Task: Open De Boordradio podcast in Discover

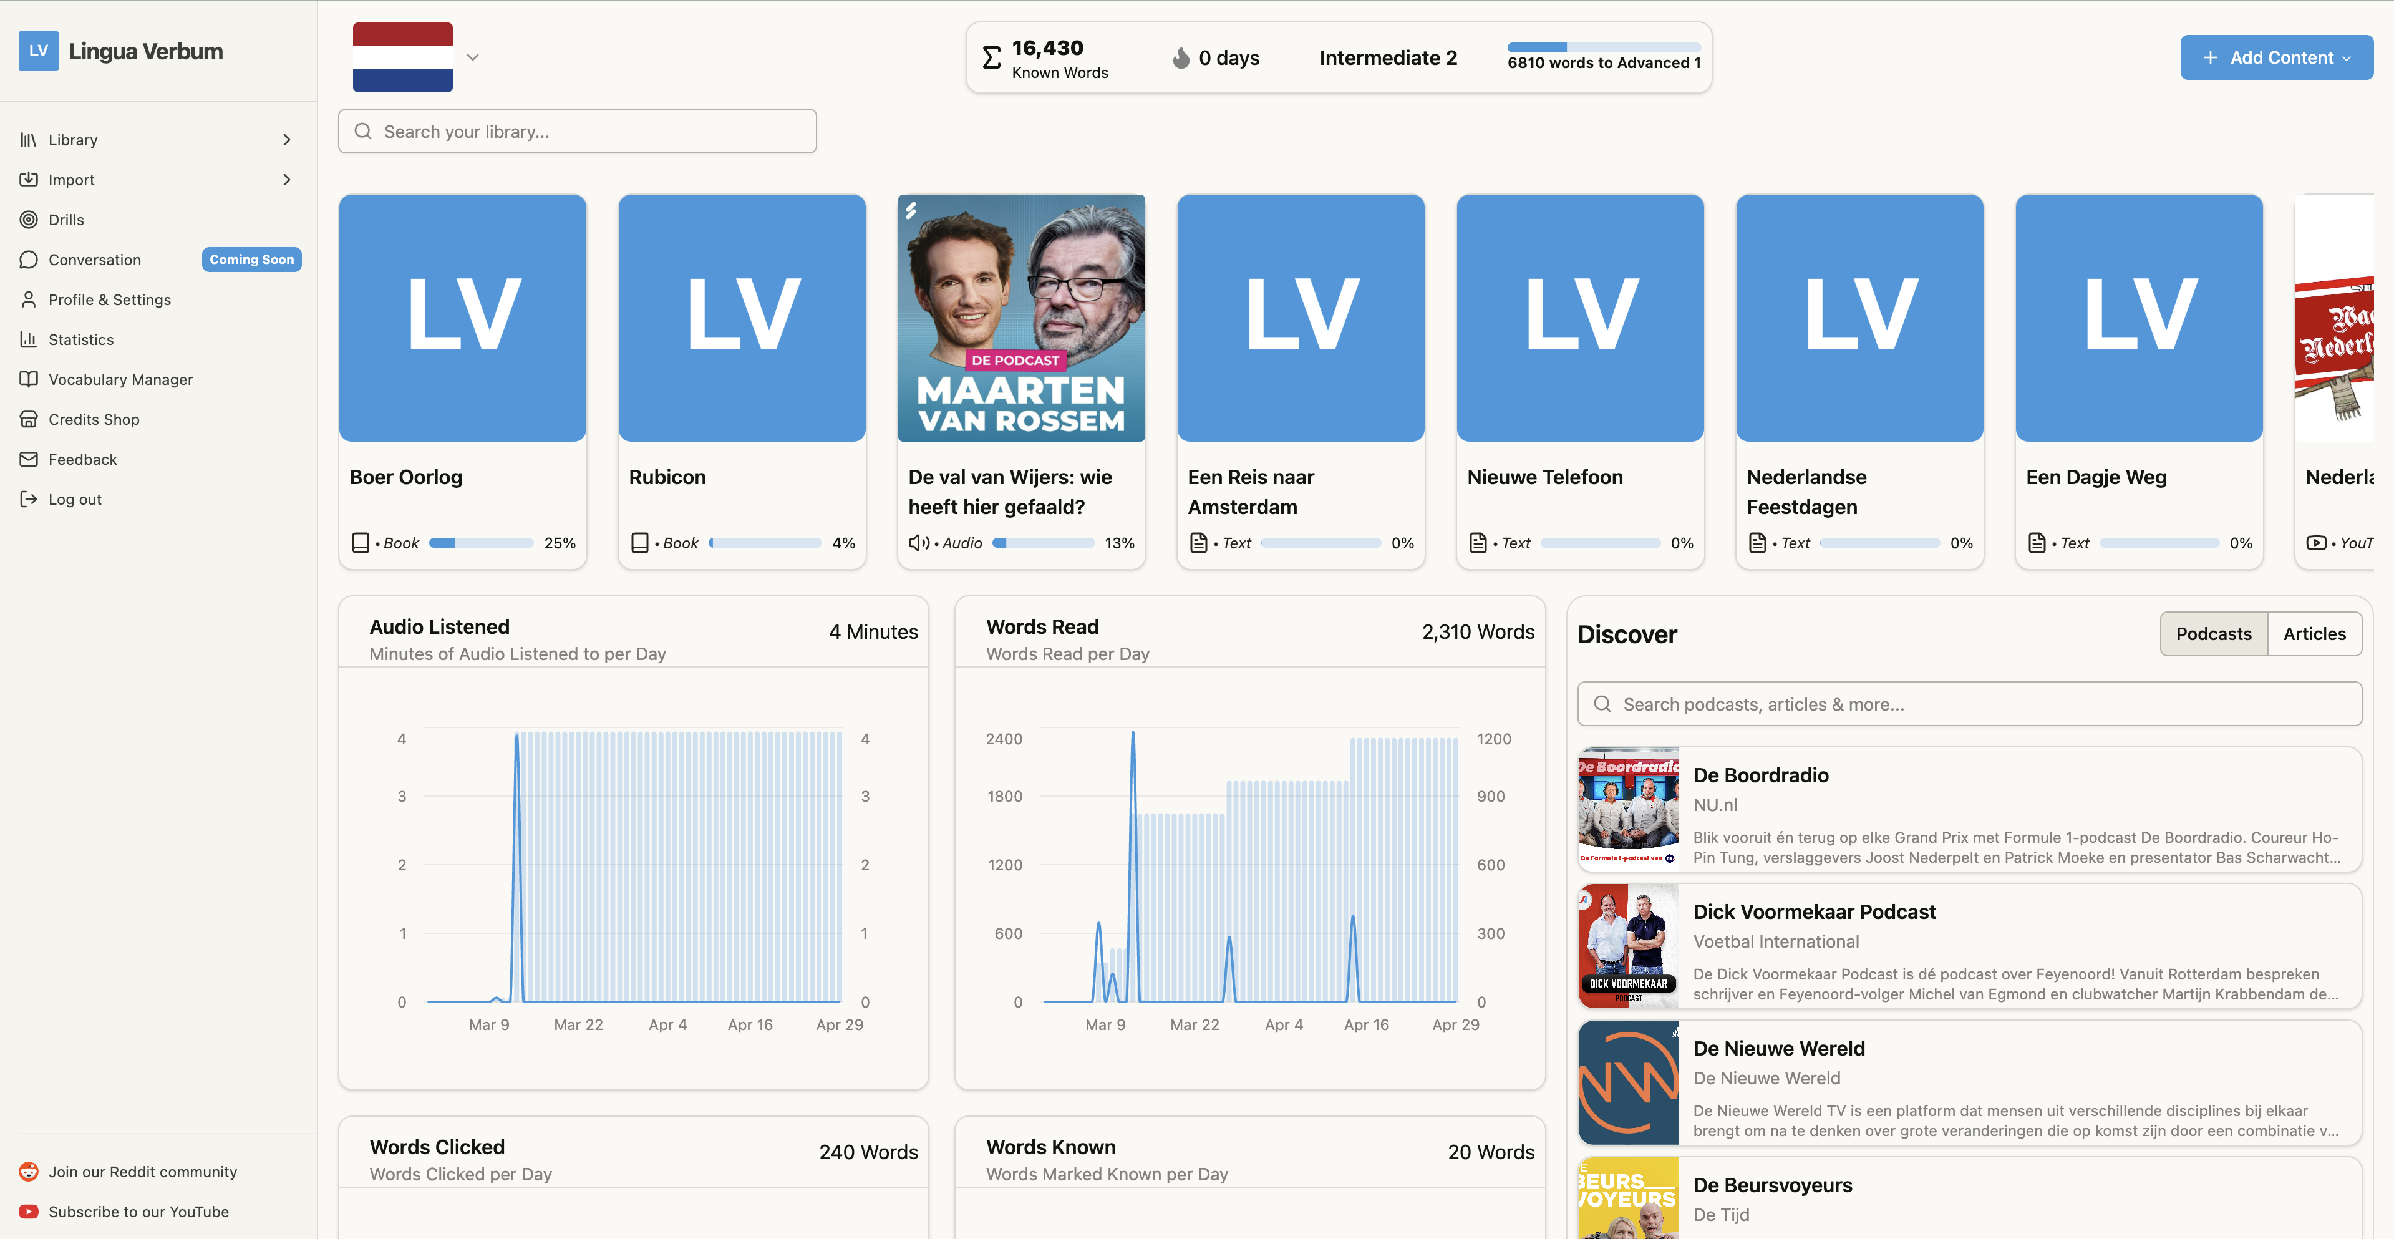Action: [1969, 810]
